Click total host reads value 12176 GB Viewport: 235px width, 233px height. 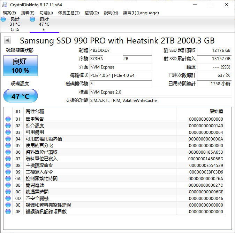[214, 50]
